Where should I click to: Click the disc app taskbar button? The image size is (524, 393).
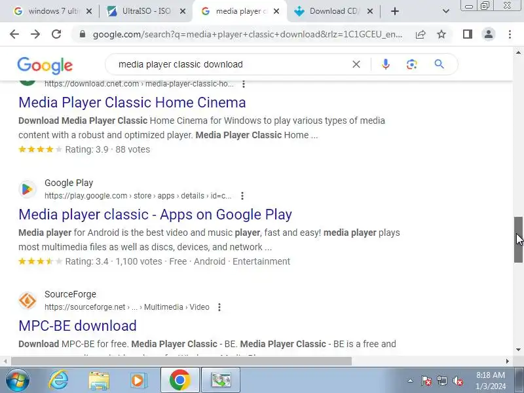tap(221, 380)
